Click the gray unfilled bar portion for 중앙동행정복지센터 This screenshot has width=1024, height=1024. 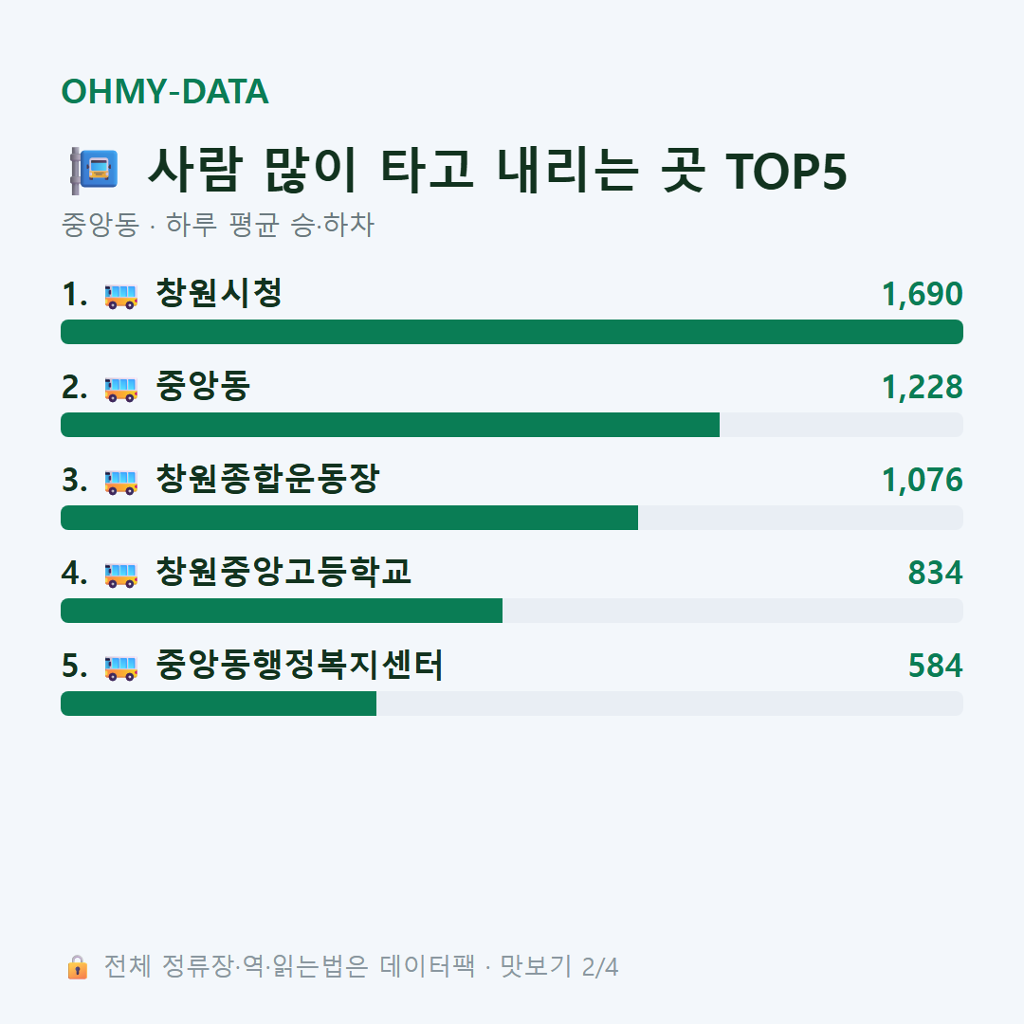(669, 704)
